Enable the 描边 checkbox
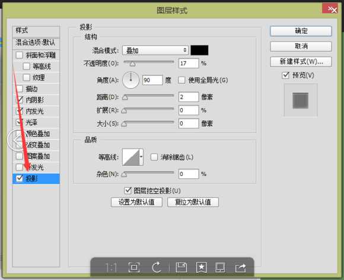This screenshot has height=280, width=344. pyautogui.click(x=20, y=89)
